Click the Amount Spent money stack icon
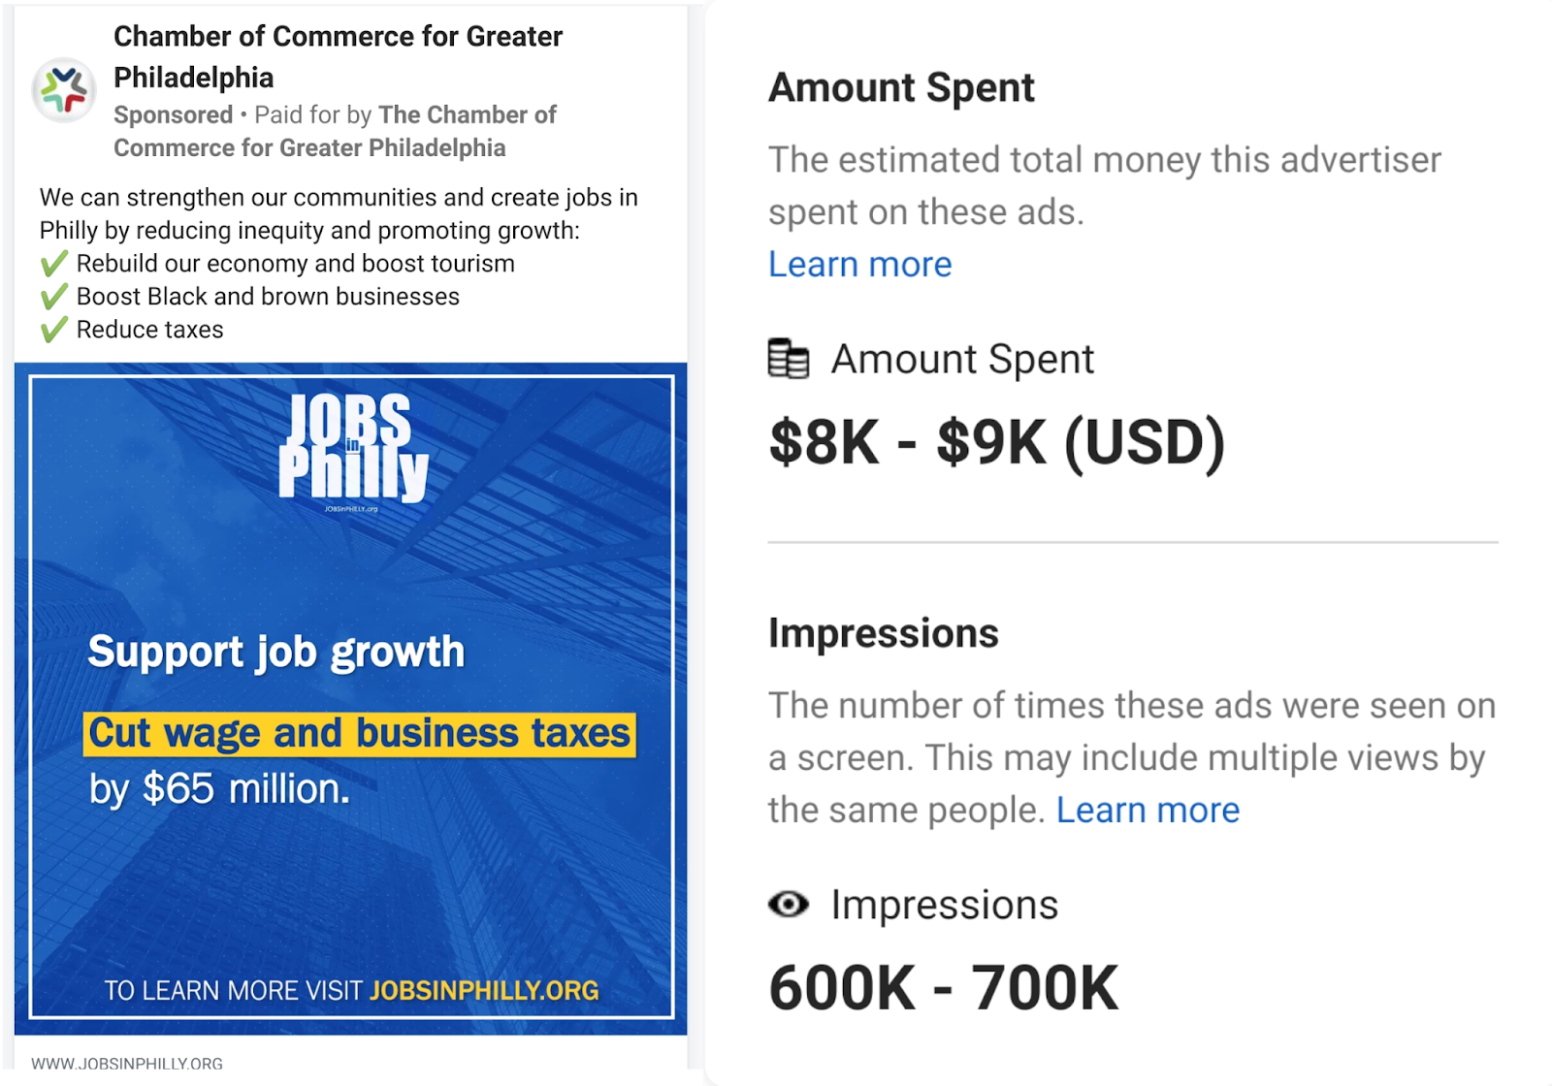 coord(788,359)
